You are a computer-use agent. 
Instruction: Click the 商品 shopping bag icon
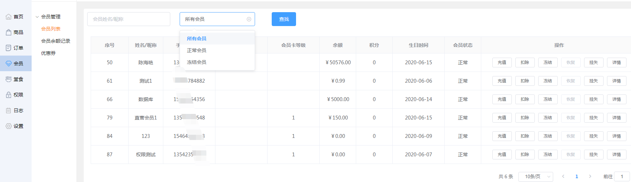(x=9, y=32)
